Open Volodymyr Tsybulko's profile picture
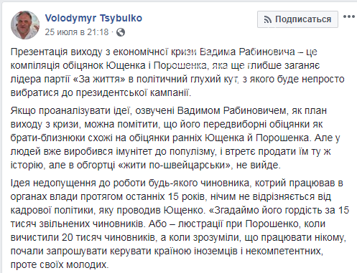The image size is (357, 273). (x=25, y=25)
